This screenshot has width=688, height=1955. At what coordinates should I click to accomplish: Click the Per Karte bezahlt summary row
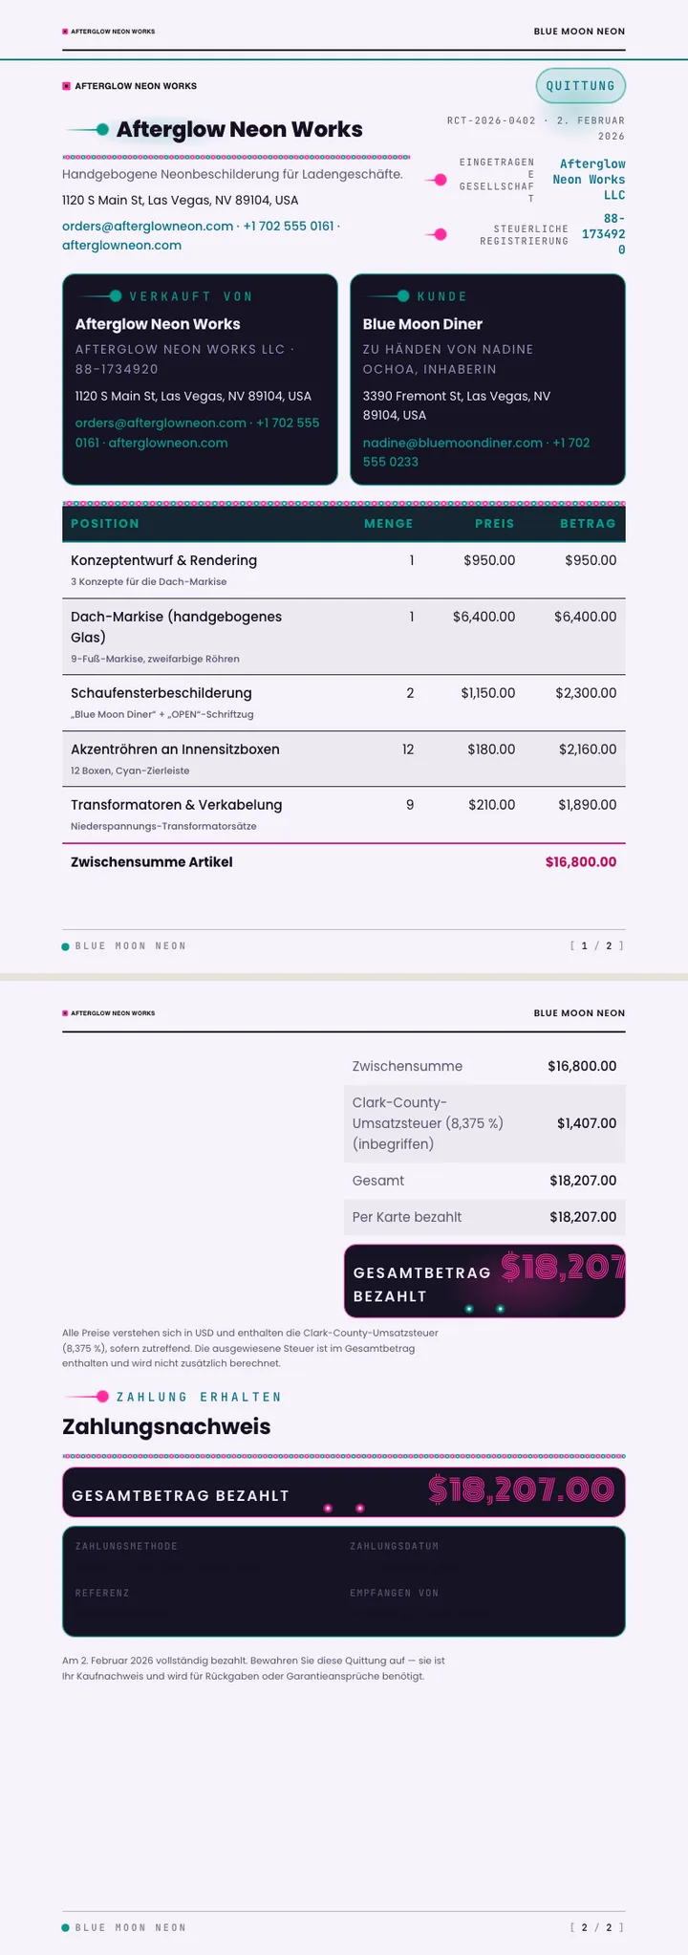tap(484, 1217)
